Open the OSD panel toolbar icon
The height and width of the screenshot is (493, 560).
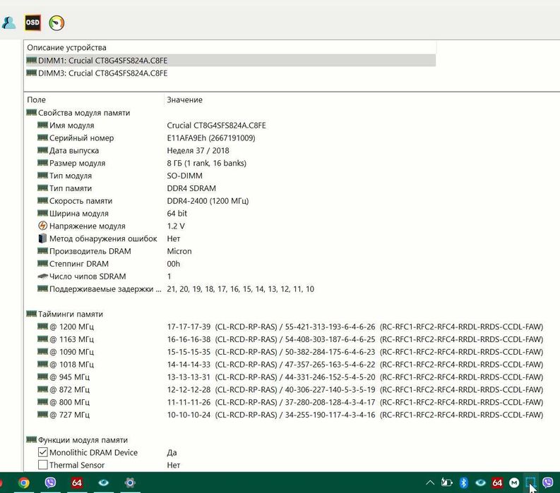32,23
